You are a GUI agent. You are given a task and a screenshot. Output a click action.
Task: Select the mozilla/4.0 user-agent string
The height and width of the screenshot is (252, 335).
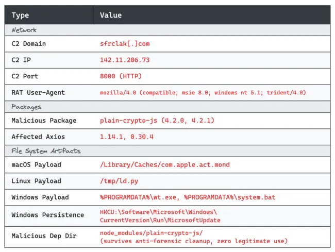tap(203, 92)
